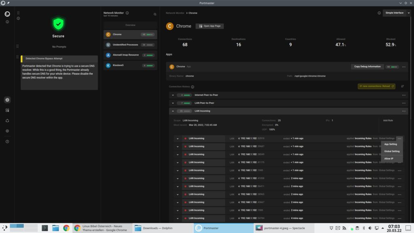Open more options for LAN Incoming group

404,111
